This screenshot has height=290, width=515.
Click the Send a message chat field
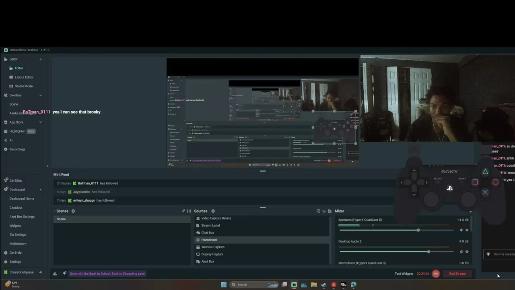[499, 254]
